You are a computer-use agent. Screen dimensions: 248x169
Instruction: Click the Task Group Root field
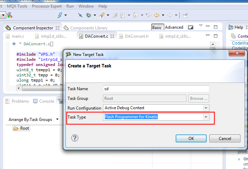[x=145, y=98]
